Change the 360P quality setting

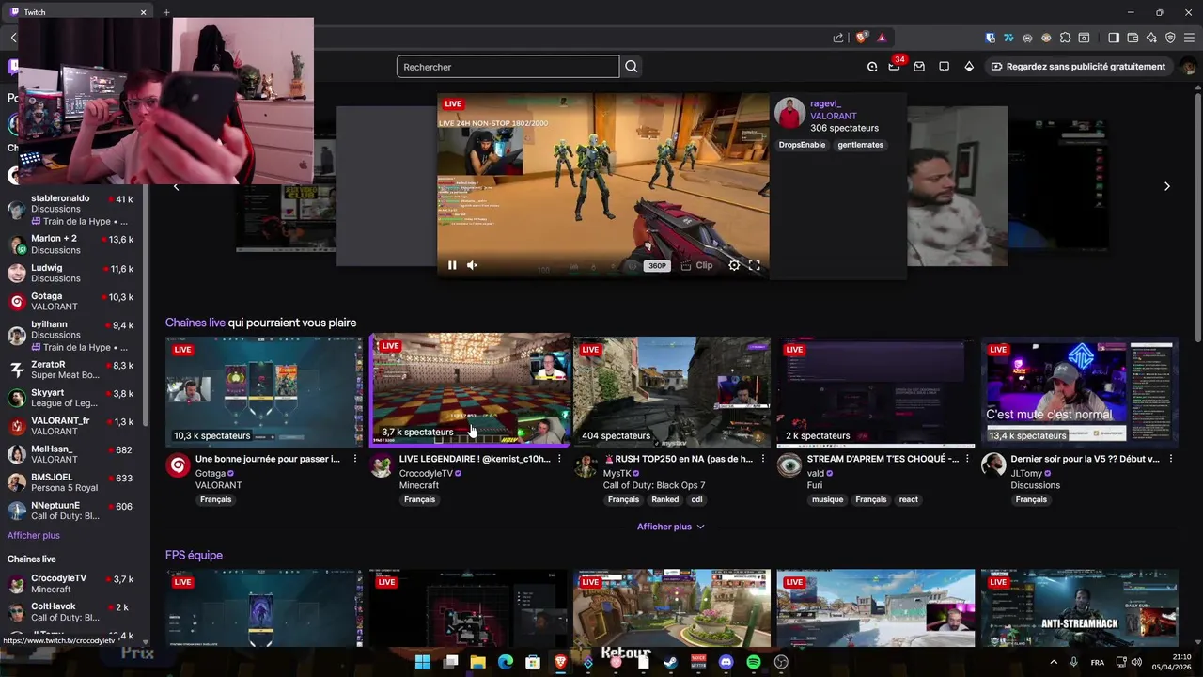(x=657, y=266)
